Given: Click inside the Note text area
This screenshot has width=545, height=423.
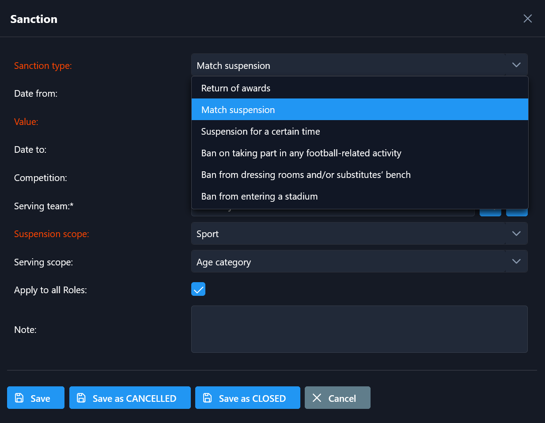Looking at the screenshot, I should (x=359, y=329).
